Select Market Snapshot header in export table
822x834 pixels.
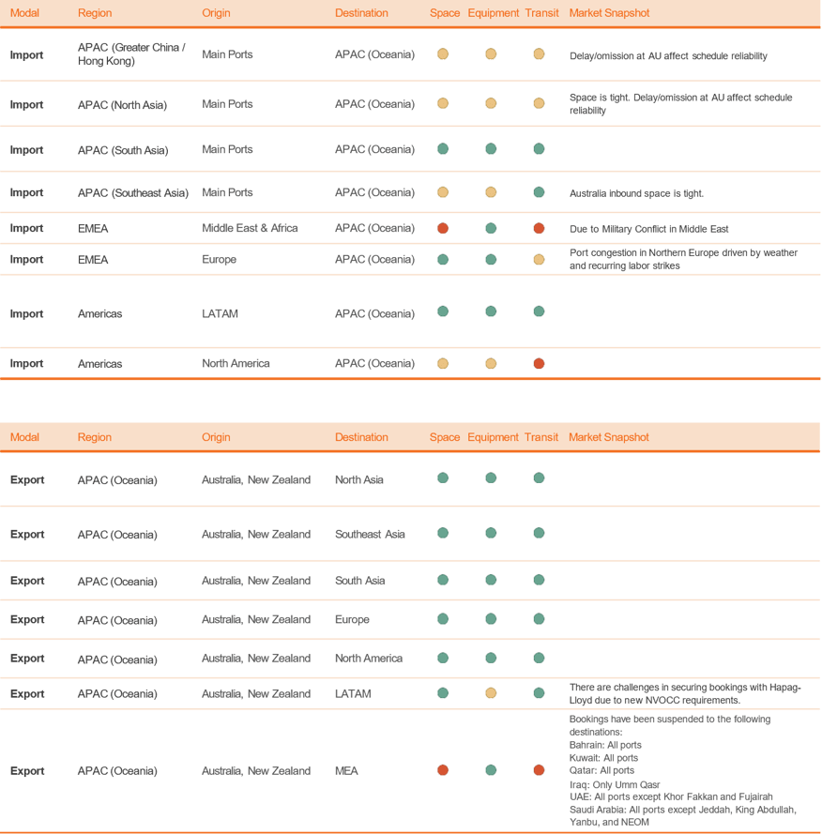point(609,437)
